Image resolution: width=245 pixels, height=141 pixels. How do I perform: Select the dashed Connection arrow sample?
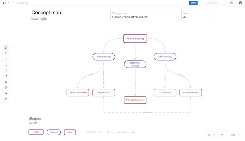pos(121,132)
